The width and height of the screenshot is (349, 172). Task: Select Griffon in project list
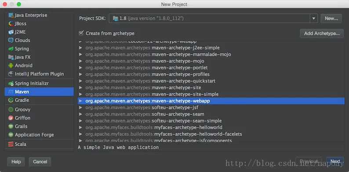[39, 118]
